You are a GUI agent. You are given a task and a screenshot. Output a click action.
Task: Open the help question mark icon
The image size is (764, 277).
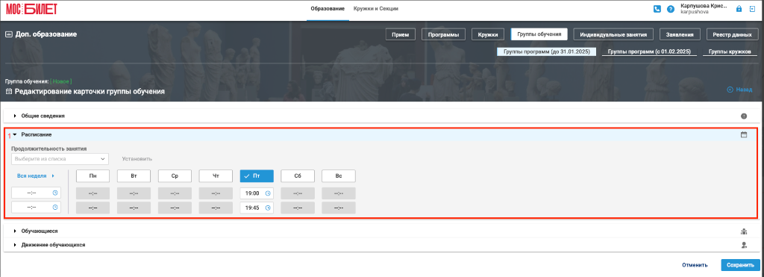pyautogui.click(x=671, y=9)
